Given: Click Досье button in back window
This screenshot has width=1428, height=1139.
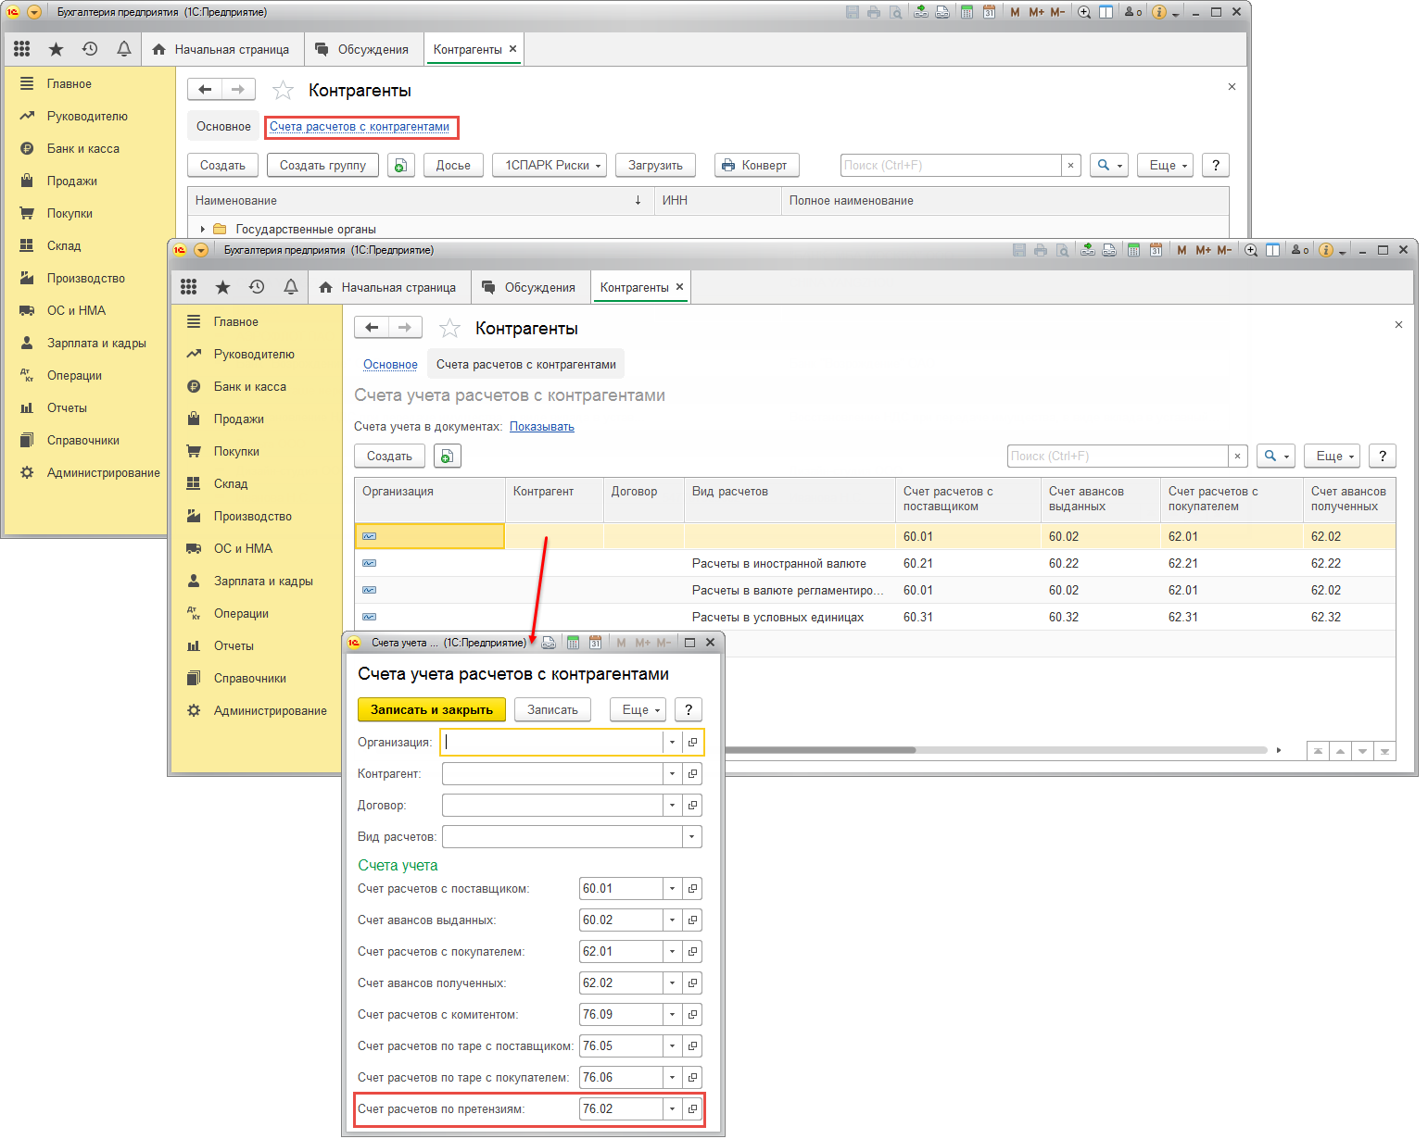Looking at the screenshot, I should pos(453,165).
